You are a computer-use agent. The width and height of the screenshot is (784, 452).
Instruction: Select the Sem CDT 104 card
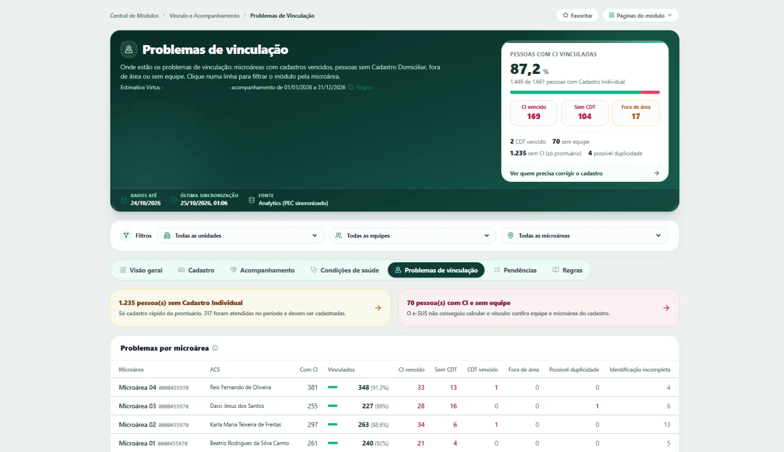[585, 113]
